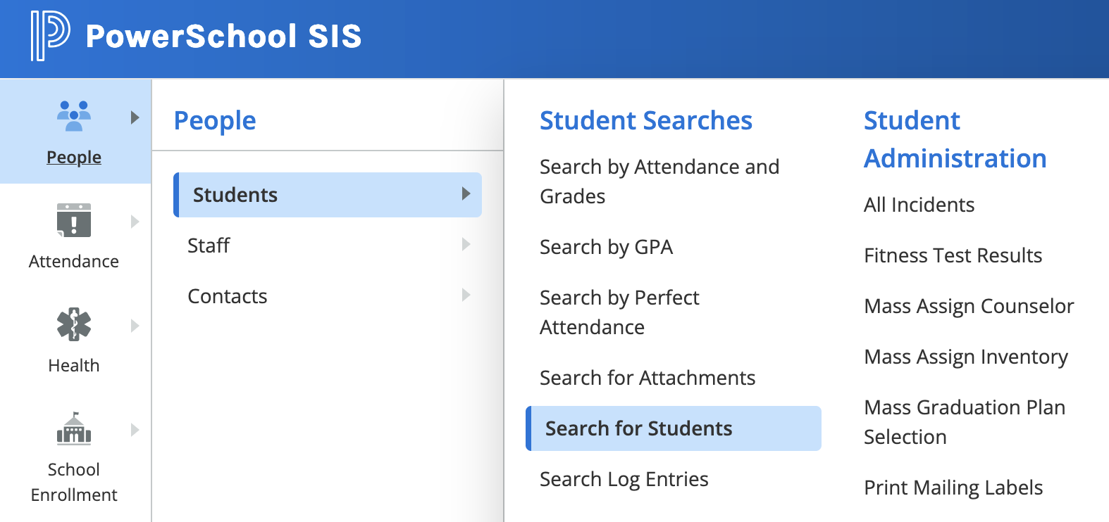Click the Student Administration heading
The image size is (1109, 522).
coord(955,139)
